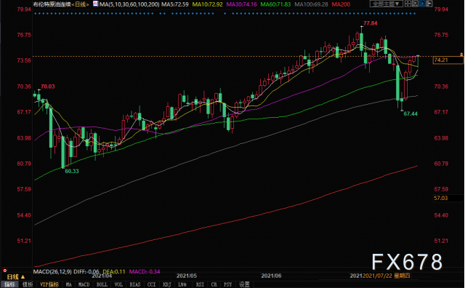Click the 日线 label in the chart title
Image resolution: width=465 pixels, height=288 pixels.
tap(81, 4)
